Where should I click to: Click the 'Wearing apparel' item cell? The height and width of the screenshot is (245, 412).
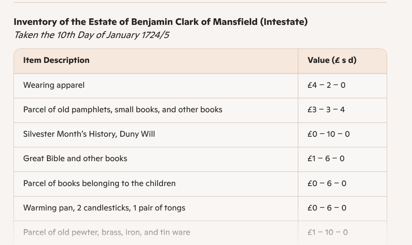tap(54, 85)
